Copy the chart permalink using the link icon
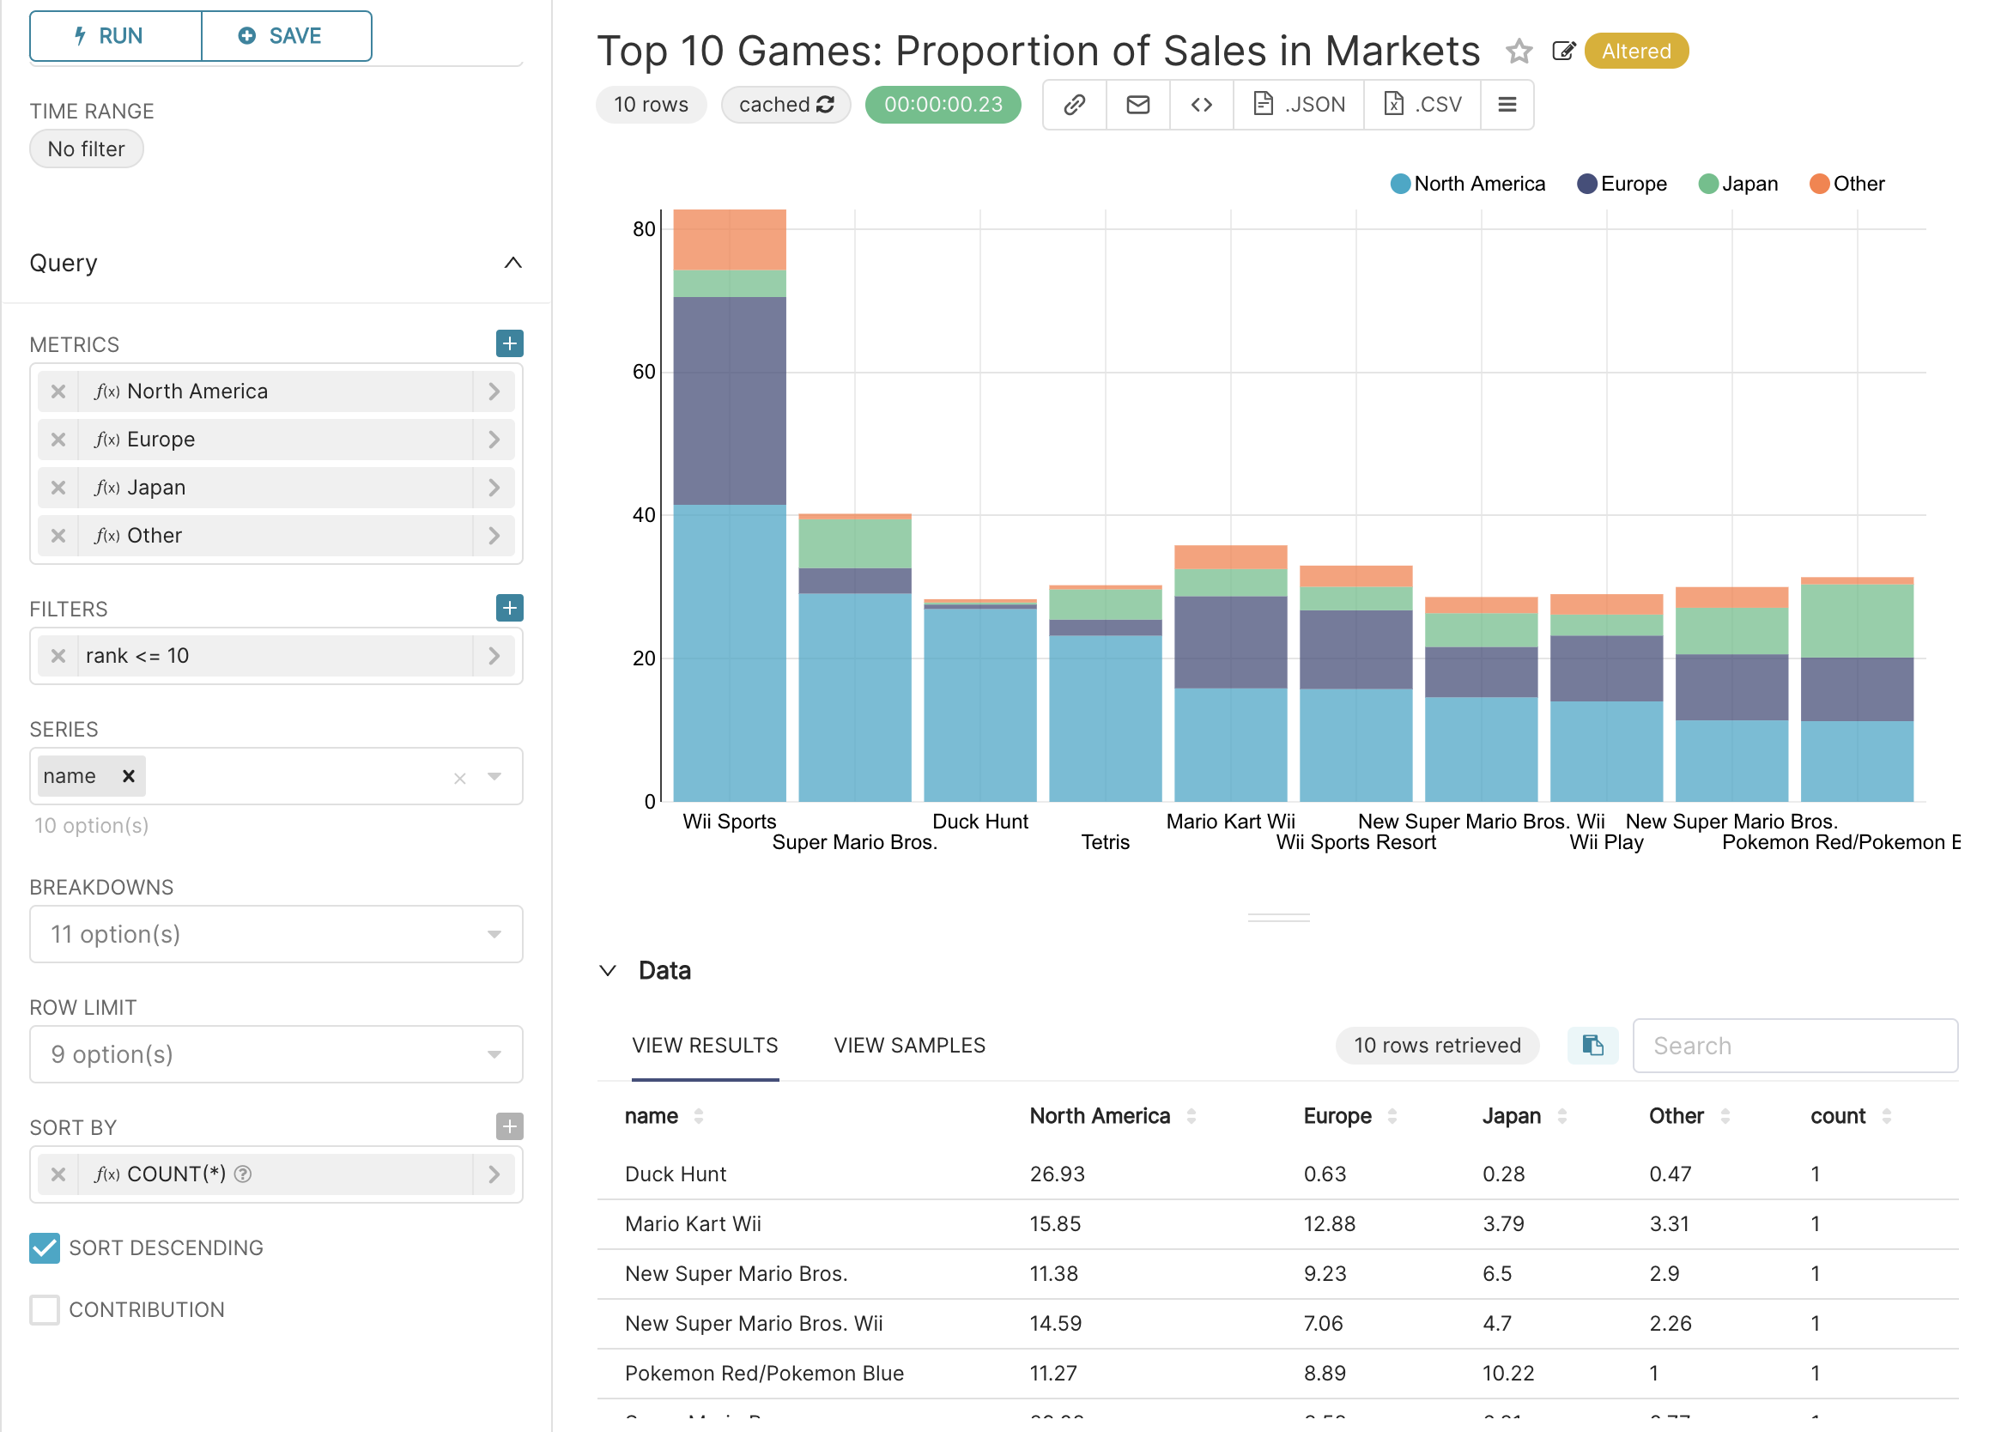The height and width of the screenshot is (1432, 1995). [x=1074, y=104]
